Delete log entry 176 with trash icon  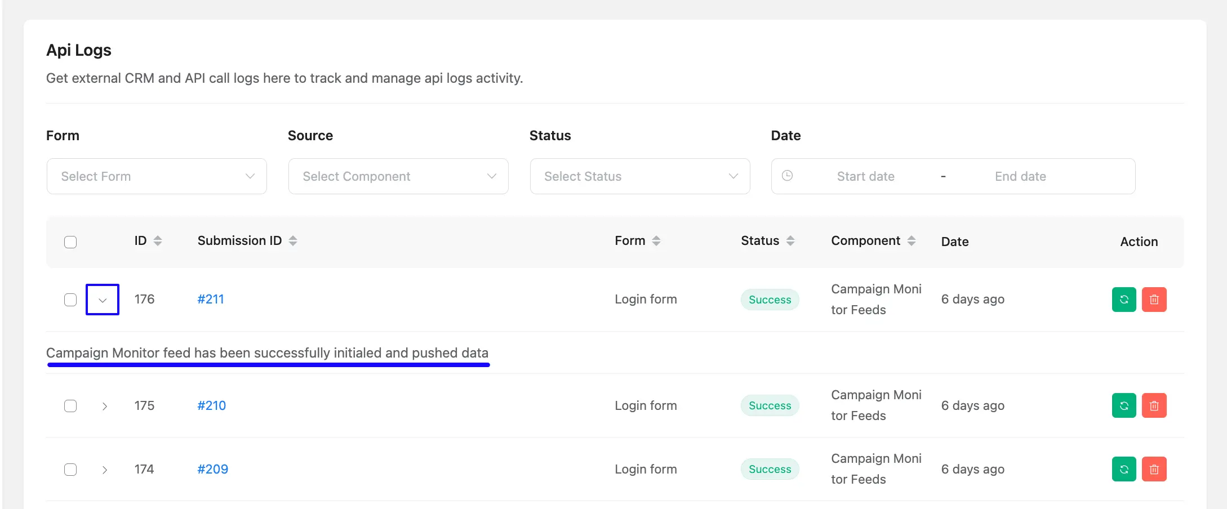coord(1154,299)
